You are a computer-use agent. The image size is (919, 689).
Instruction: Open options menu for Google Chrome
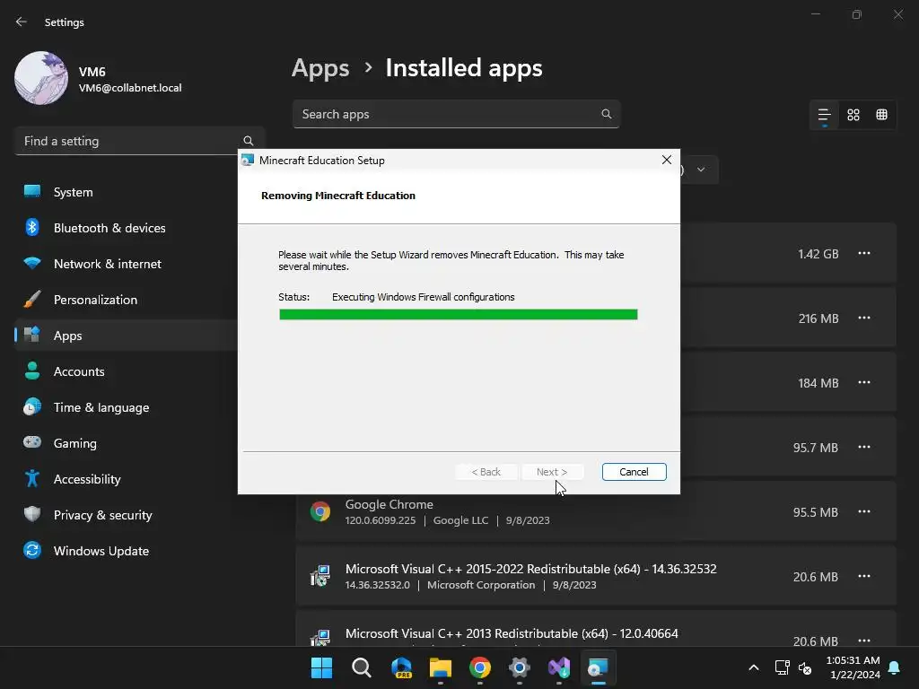(864, 511)
